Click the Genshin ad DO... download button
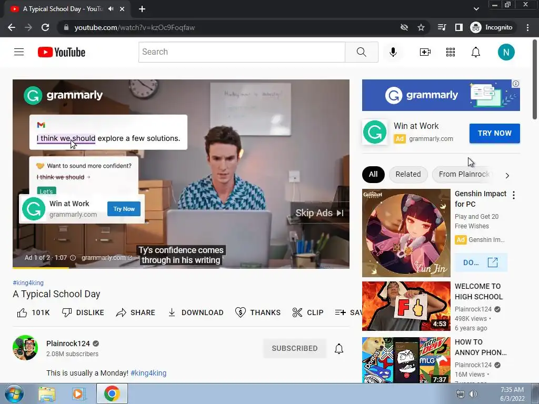Viewport: 539px width, 404px height. pyautogui.click(x=481, y=263)
